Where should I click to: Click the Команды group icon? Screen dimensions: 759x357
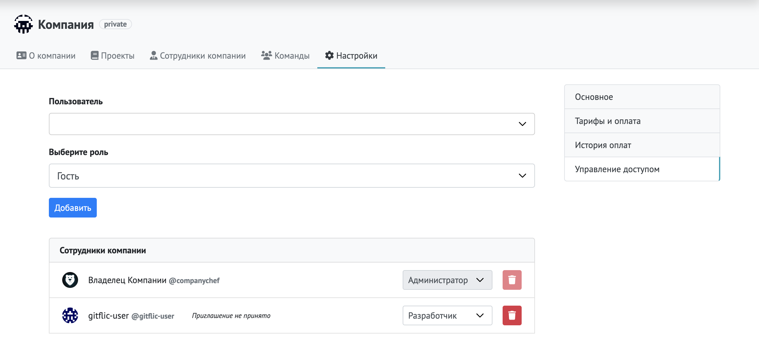point(267,55)
